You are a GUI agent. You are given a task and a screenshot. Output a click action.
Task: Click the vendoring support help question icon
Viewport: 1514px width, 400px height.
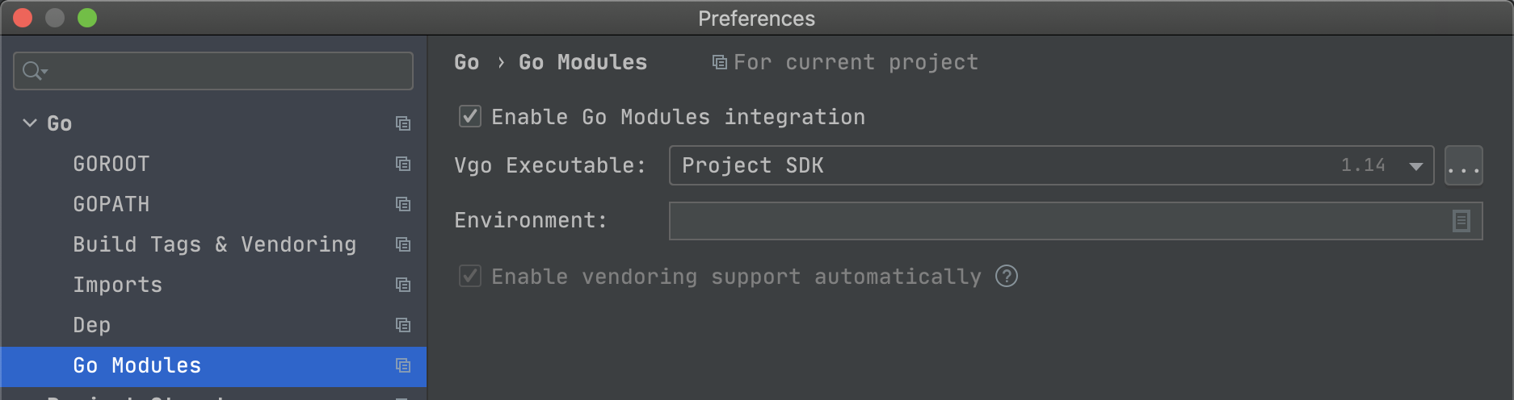point(1007,277)
